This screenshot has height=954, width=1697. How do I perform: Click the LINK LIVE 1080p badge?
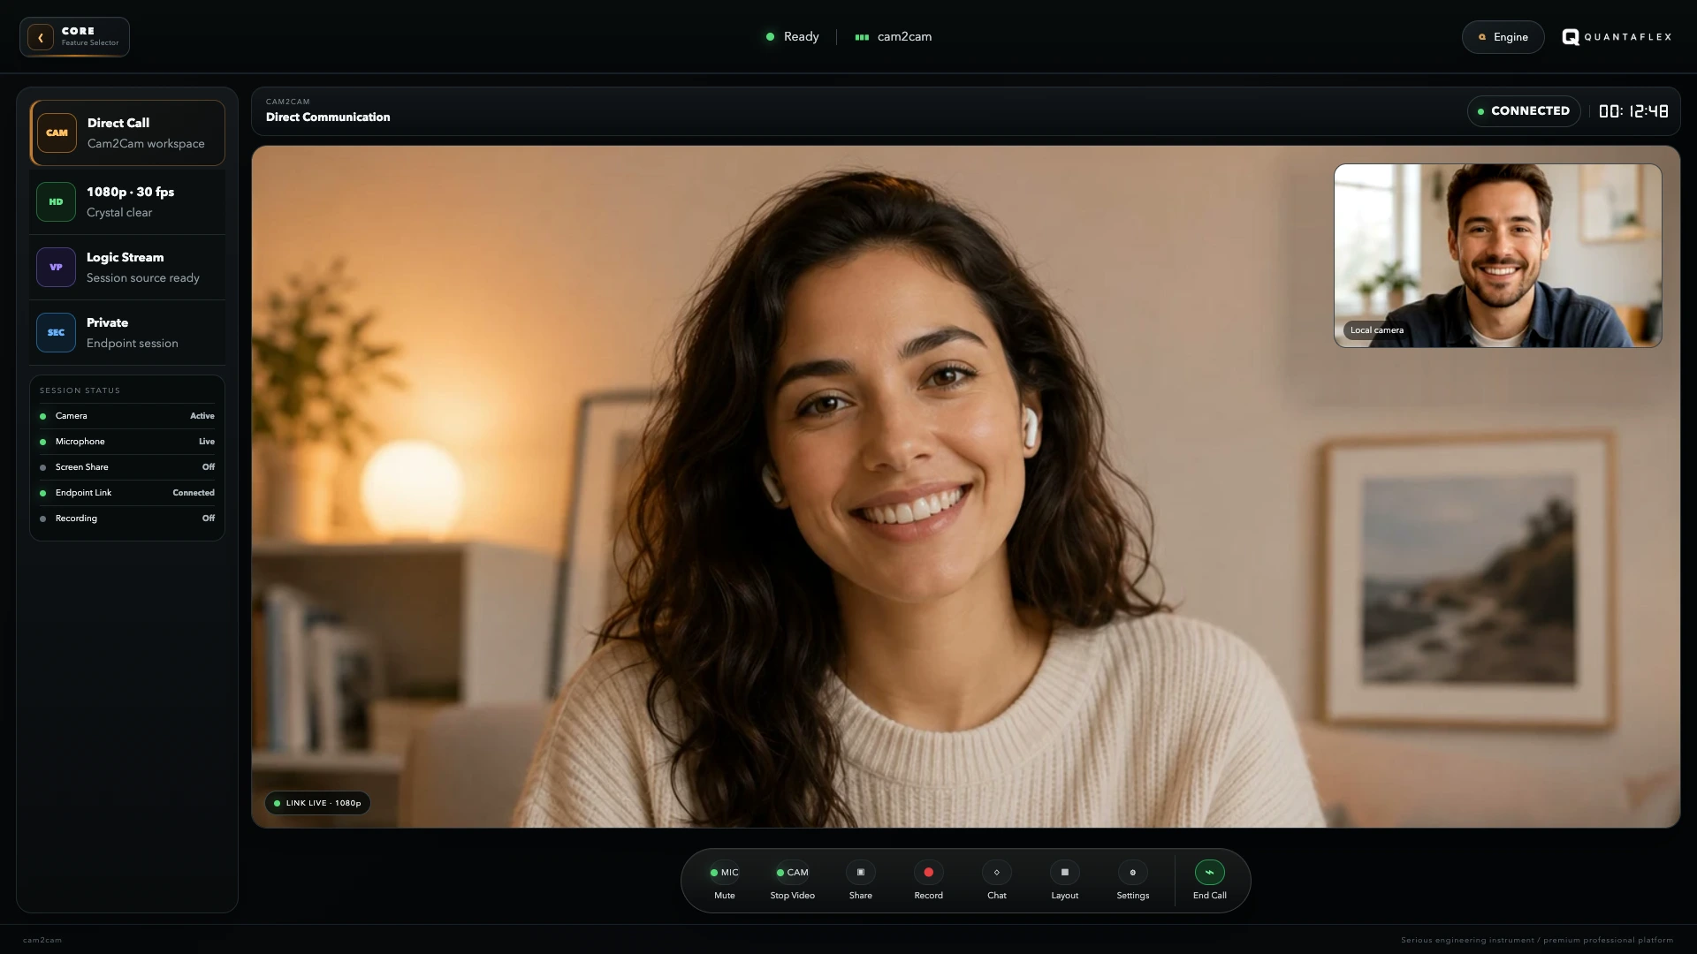pos(317,803)
